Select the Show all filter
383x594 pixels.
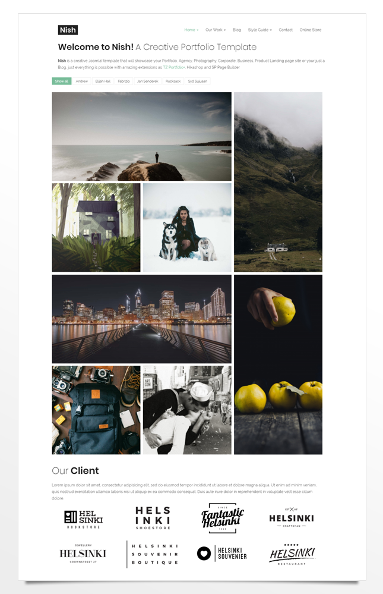[62, 81]
